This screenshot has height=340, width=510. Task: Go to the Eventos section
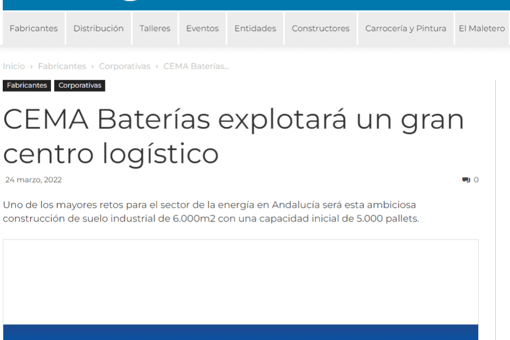click(x=202, y=29)
